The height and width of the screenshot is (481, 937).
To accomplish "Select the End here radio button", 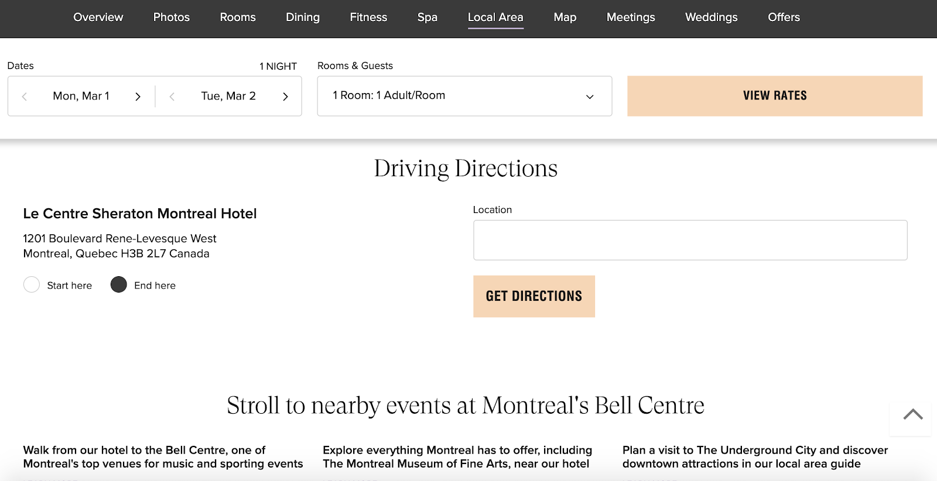I will (x=119, y=284).
